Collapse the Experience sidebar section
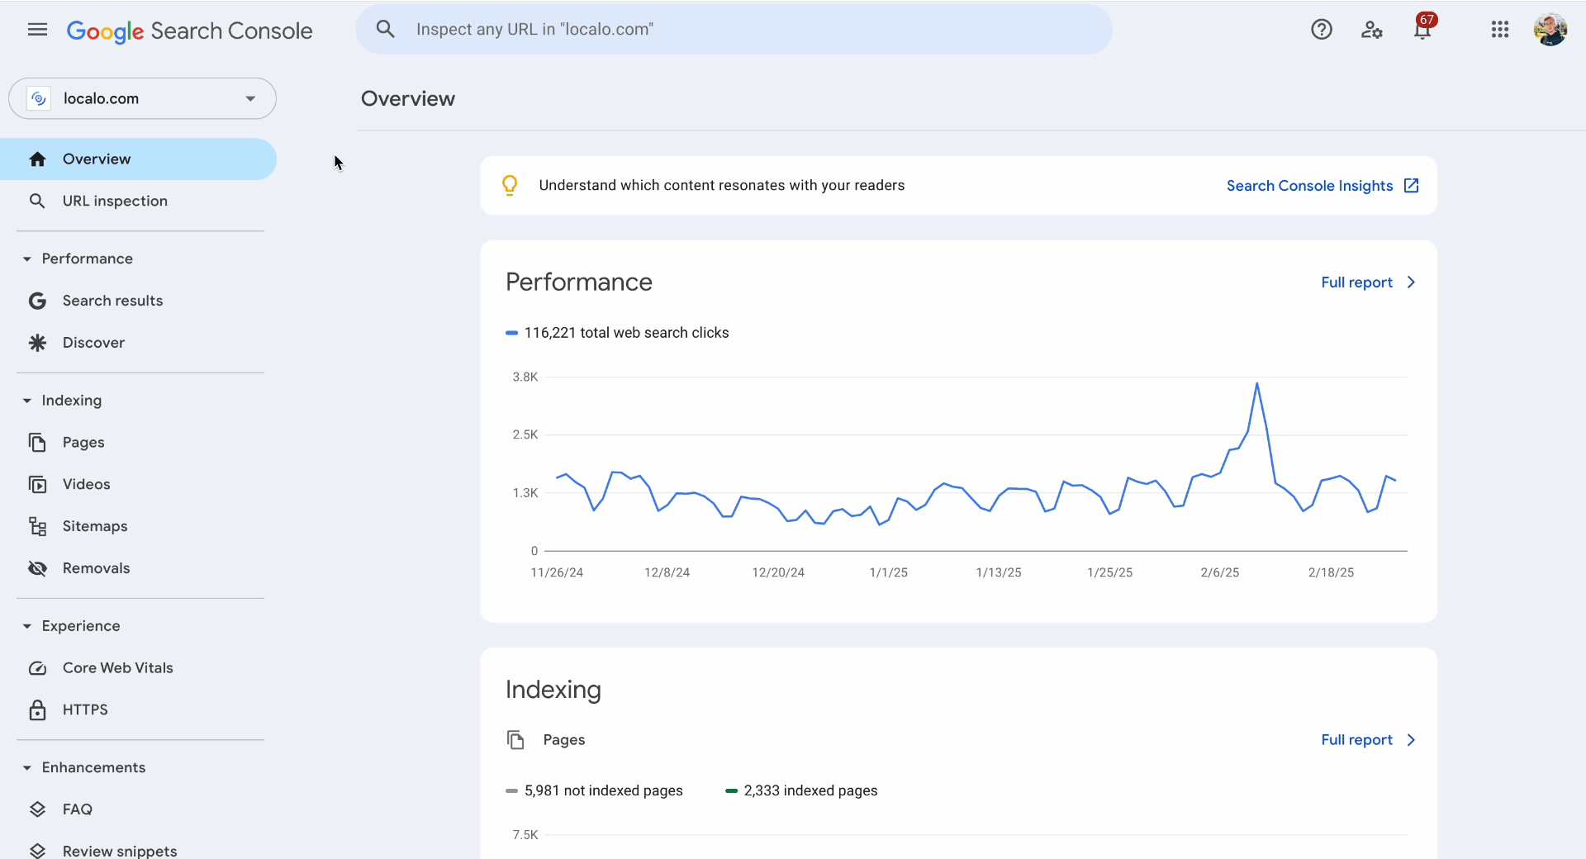This screenshot has width=1586, height=859. point(27,626)
